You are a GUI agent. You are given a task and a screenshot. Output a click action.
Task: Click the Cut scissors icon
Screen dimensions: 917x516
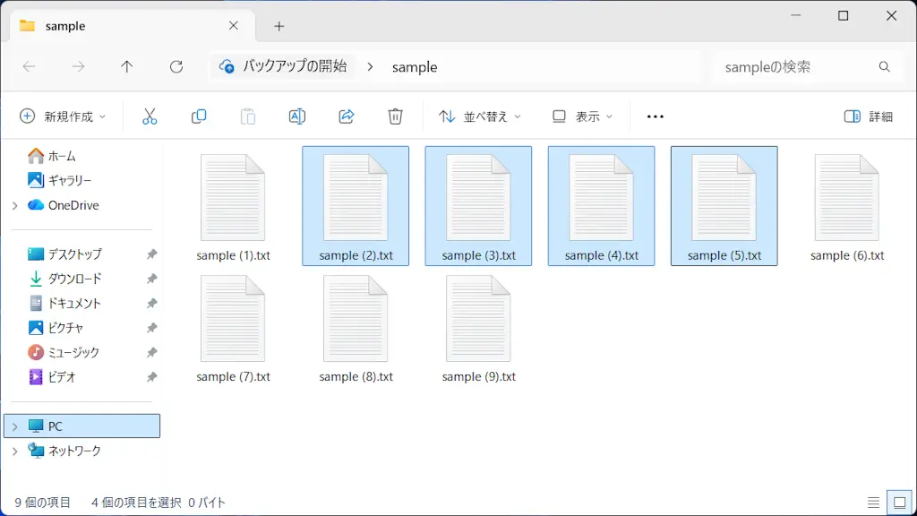coord(150,116)
